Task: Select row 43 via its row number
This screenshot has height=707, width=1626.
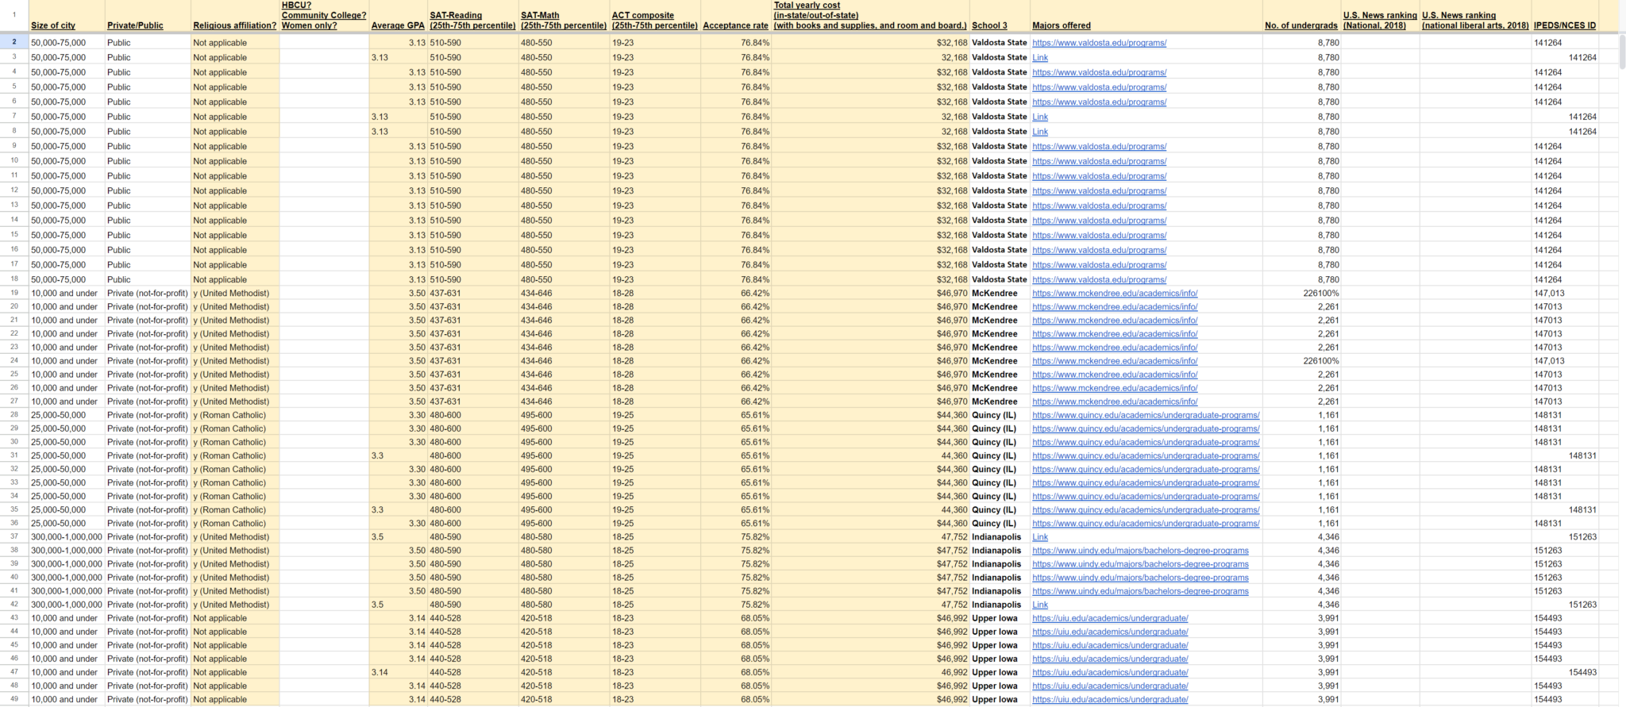Action: click(14, 618)
